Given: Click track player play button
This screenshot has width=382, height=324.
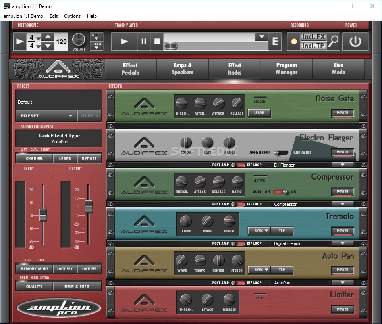Looking at the screenshot, I should click(x=124, y=41).
